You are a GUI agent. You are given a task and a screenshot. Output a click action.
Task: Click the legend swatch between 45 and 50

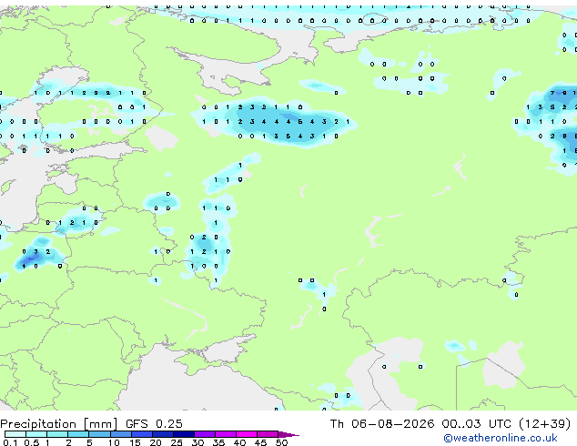click(268, 434)
